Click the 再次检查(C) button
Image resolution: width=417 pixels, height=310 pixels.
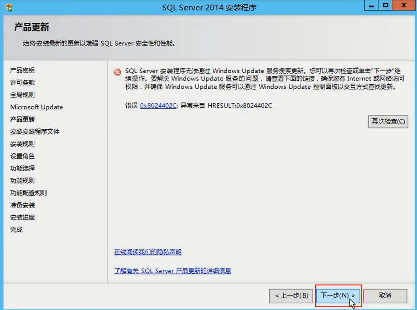(388, 122)
